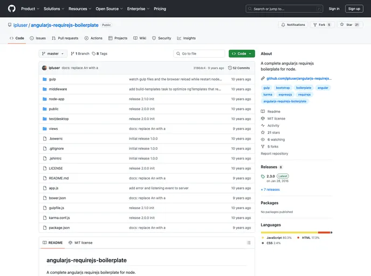Click the middleware folder icon
371x276 pixels.
pos(44,89)
